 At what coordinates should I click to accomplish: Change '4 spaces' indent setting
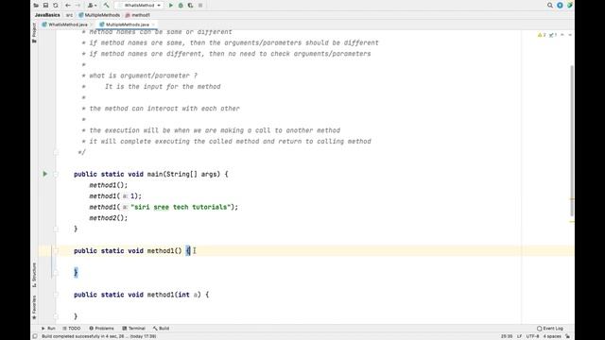[x=552, y=336]
